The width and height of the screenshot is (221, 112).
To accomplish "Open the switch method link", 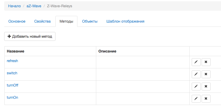I will (12, 73).
